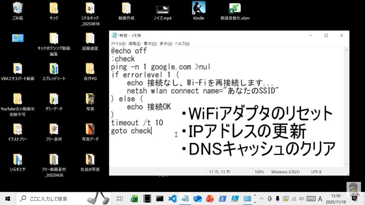
Task: Open the ファイル(F) menu in Notepad
Action: (x=118, y=44)
